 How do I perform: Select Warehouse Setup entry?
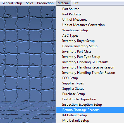point(90,30)
